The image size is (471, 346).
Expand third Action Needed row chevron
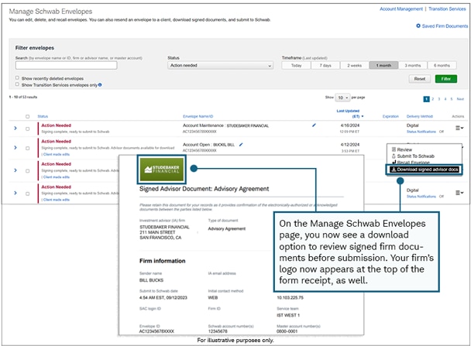15,170
